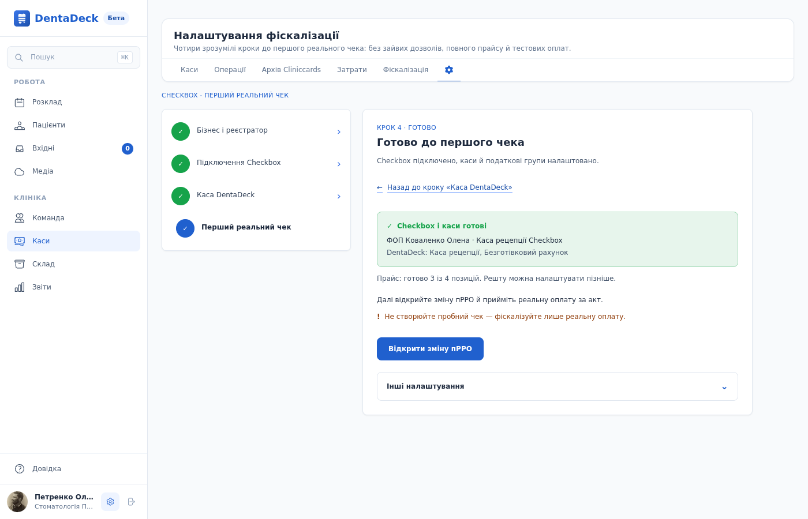Click Звіти in sidebar menu
The height and width of the screenshot is (519, 808).
pos(73,287)
